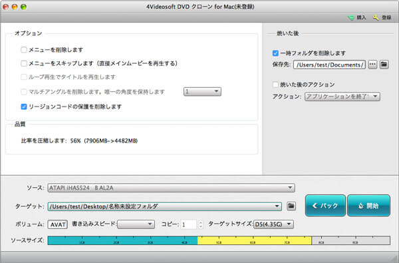Open the ターゲットサイズ D5(4.35G) dropdown

[273, 224]
